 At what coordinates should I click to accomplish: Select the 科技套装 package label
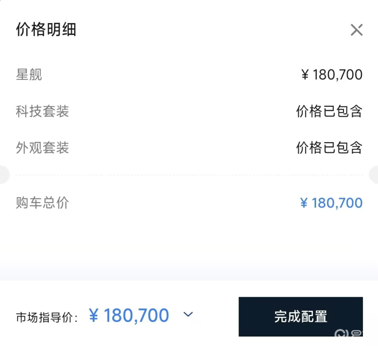click(42, 112)
